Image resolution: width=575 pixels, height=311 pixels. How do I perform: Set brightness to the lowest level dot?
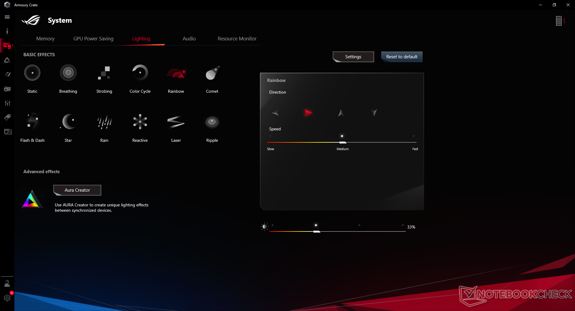pos(273,225)
